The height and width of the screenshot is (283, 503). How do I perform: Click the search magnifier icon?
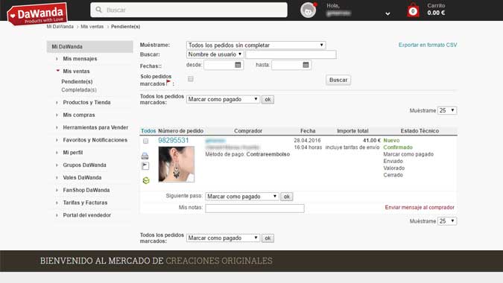coord(99,10)
